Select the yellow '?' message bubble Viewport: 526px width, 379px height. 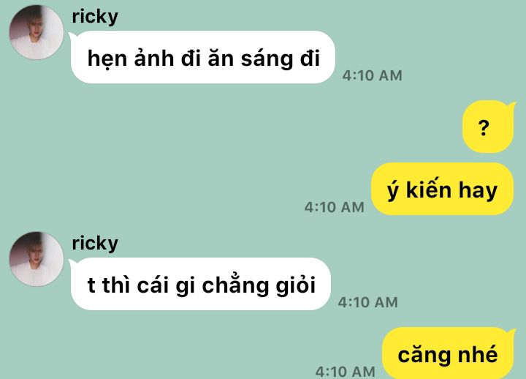(489, 127)
